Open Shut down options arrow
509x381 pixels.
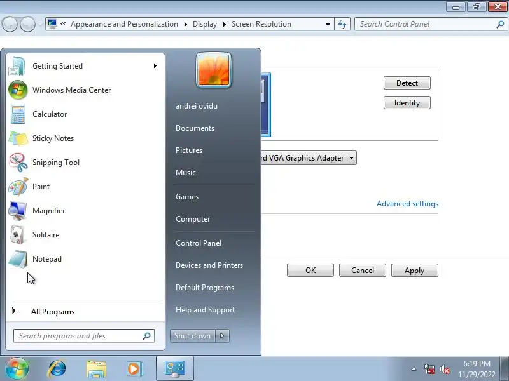[x=223, y=336]
